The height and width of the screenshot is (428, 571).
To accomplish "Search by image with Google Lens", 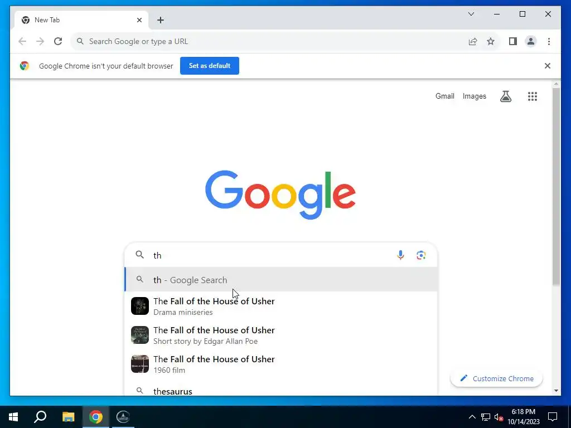I will pyautogui.click(x=421, y=255).
